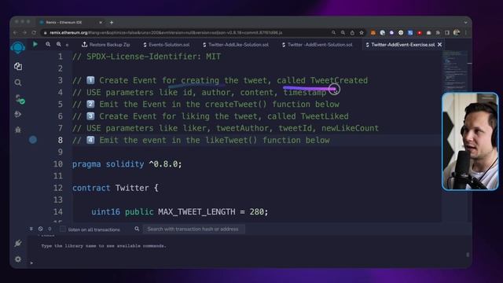Click the terminal search magnifier icon
Viewport: 503px width, 283px height.
[x=137, y=229]
